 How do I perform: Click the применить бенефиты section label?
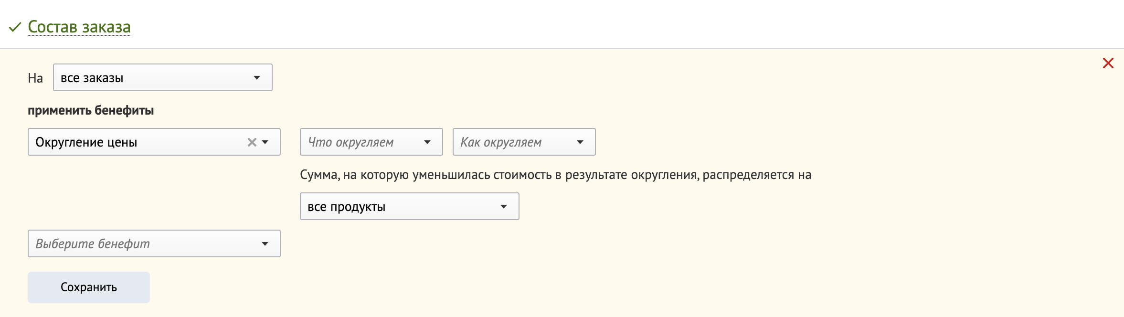pos(90,110)
